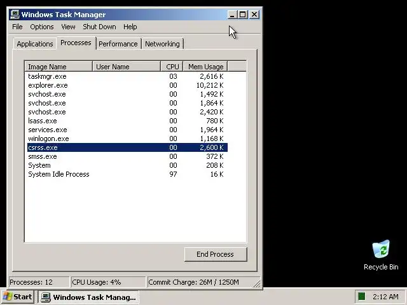The height and width of the screenshot is (305, 407).
Task: Sort by CPU column header
Action: [x=172, y=67]
